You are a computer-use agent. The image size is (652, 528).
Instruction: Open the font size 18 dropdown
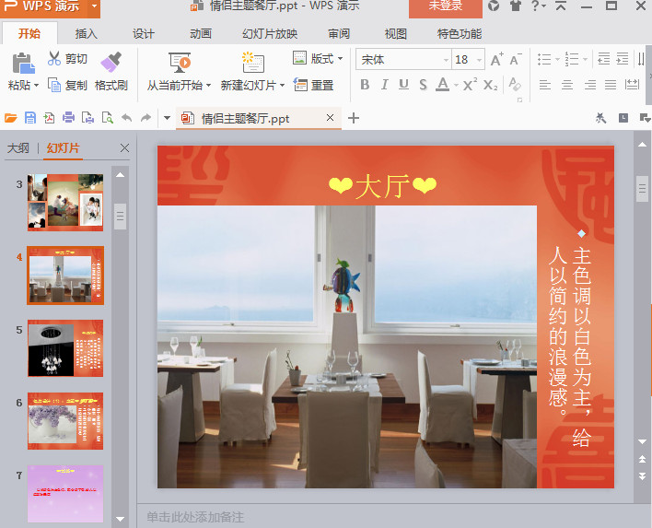coord(479,60)
